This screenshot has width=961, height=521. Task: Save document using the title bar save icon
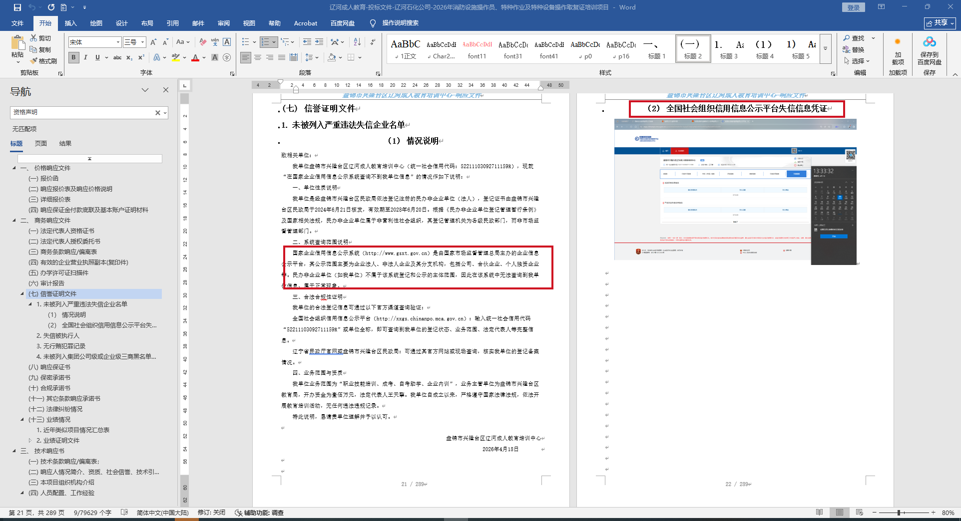tap(17, 7)
